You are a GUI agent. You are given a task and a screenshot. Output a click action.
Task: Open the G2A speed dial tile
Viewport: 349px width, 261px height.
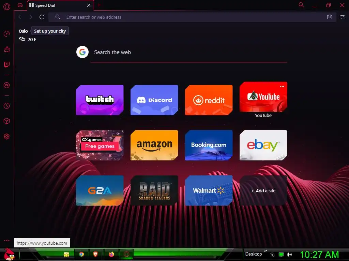pos(100,191)
